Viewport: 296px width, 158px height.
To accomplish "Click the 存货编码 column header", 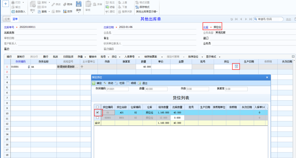I will click(x=21, y=62).
